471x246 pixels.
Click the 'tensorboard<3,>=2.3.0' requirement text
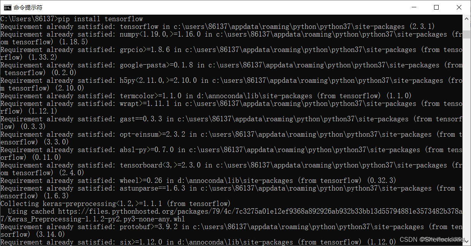[x=160, y=165]
